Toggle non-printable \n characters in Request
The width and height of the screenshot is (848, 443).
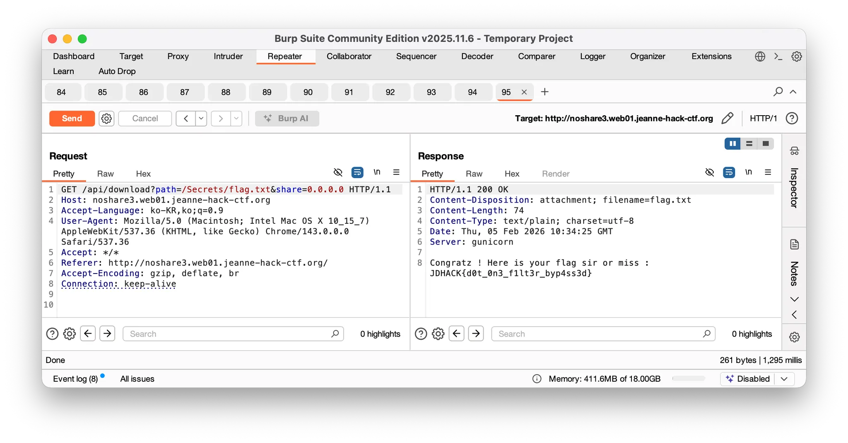click(x=377, y=172)
